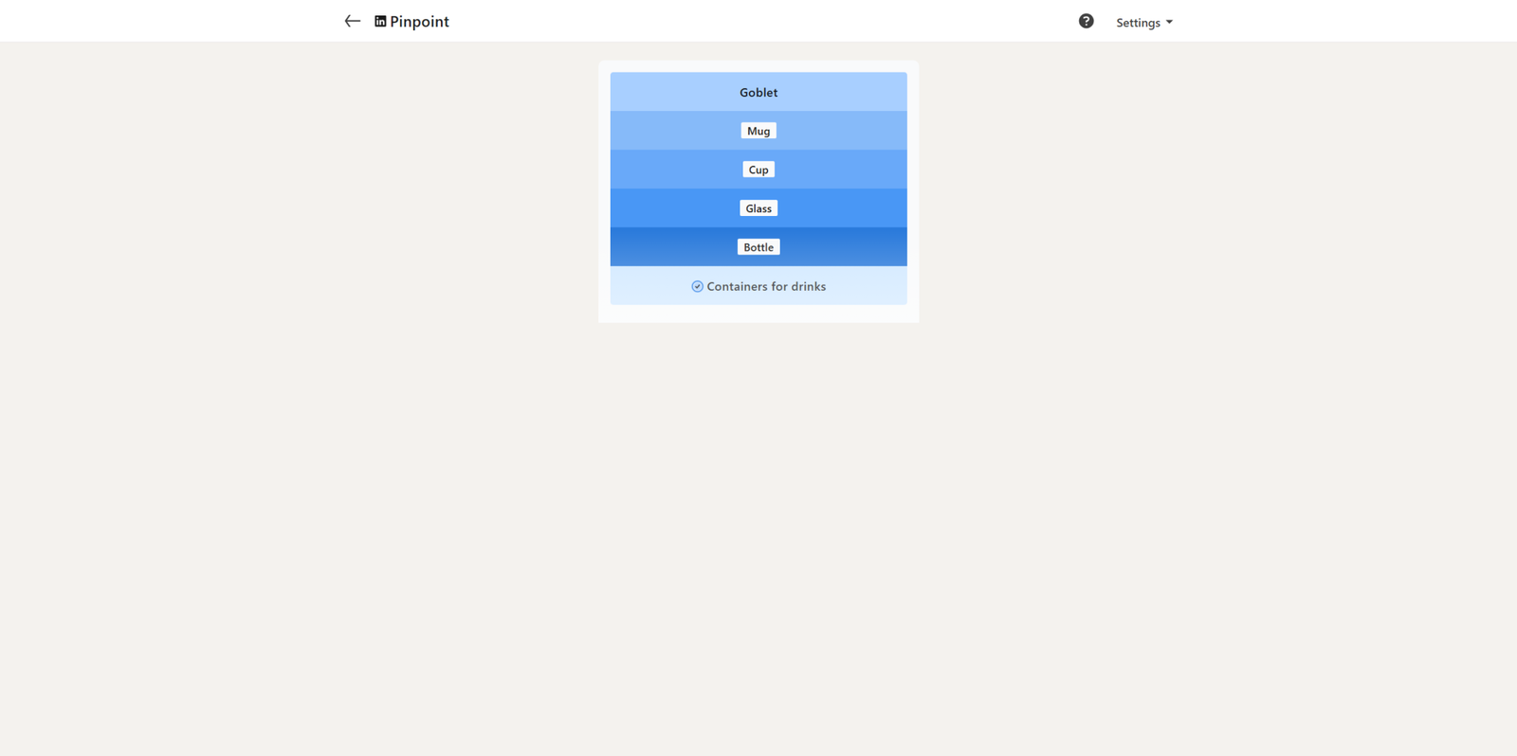Viewport: 1517px width, 756px height.
Task: Click the LinkedIn logo icon
Action: (x=380, y=21)
